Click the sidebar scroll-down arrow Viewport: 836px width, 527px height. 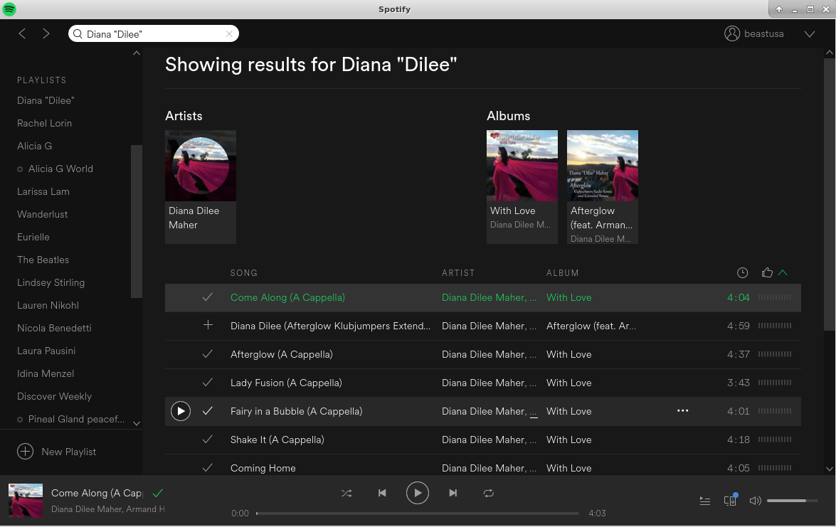(137, 424)
